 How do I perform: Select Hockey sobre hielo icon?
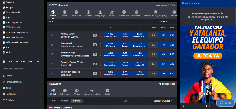point(92,90)
